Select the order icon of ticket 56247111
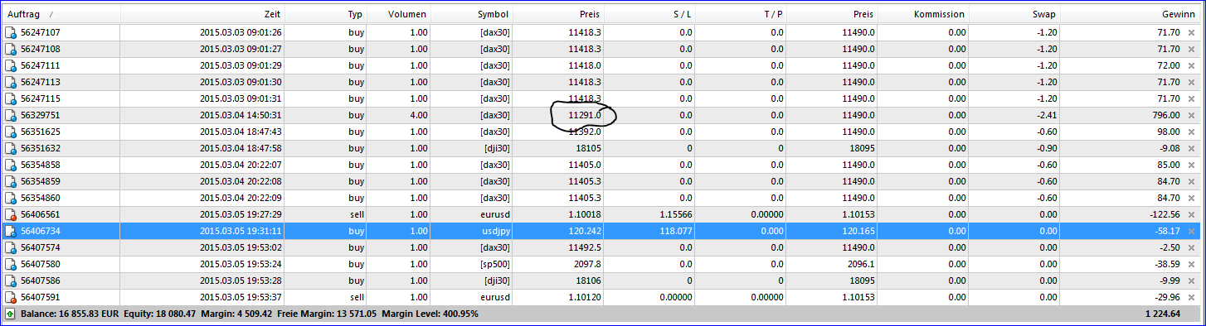Viewport: 1206px width, 326px height. tap(11, 65)
